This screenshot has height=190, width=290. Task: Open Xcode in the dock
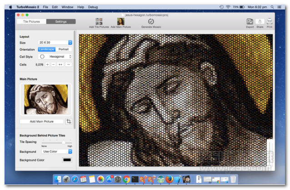coord(178,179)
